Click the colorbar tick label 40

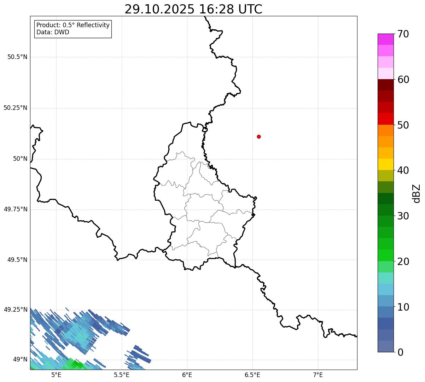pos(403,170)
